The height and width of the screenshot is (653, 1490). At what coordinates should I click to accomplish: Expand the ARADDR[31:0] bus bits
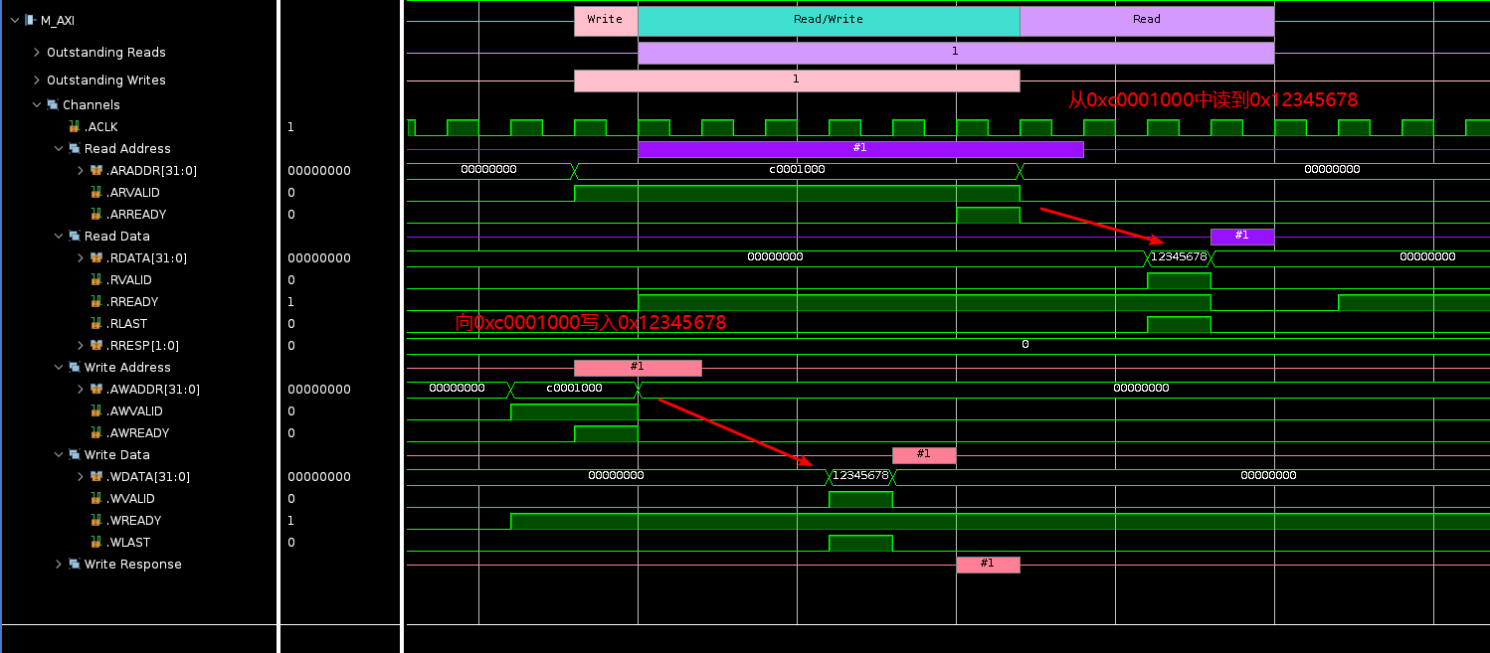(81, 170)
